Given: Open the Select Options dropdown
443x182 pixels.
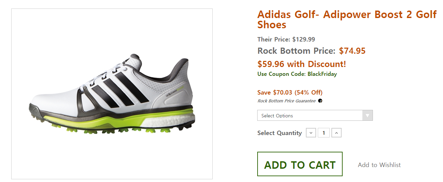Looking at the screenshot, I should 310,116.
